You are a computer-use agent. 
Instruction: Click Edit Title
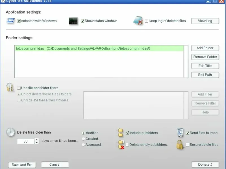point(205,66)
